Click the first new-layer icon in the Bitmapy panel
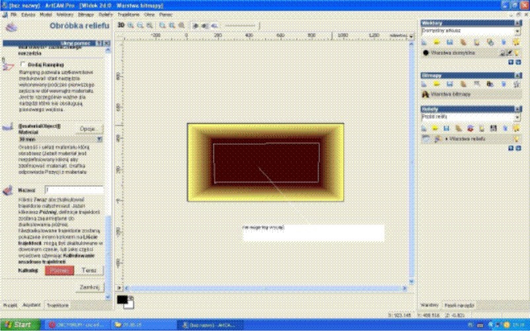Screen dimensions: 530x331 point(424,84)
